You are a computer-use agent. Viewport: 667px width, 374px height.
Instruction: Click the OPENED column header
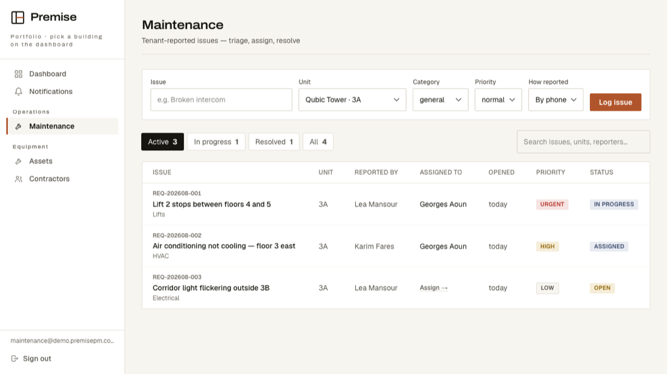tap(501, 172)
